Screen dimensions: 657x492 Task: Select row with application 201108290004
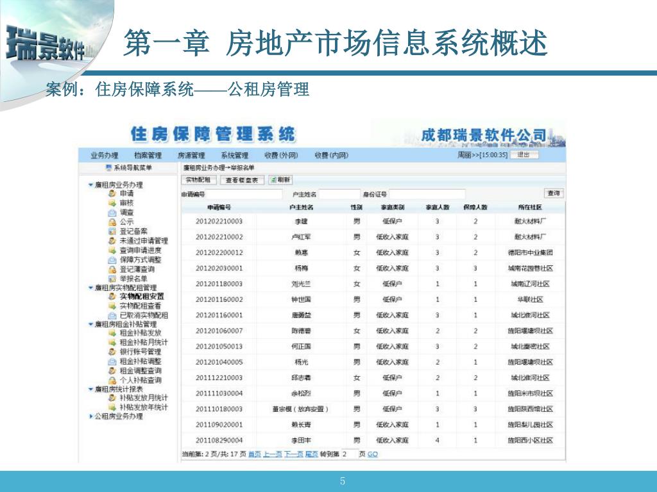pos(373,440)
